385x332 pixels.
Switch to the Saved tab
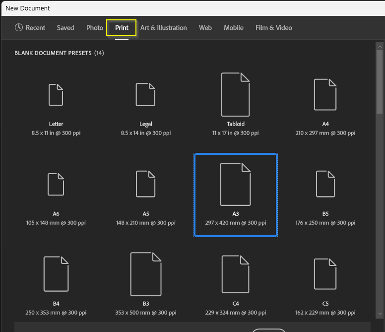pyautogui.click(x=65, y=28)
